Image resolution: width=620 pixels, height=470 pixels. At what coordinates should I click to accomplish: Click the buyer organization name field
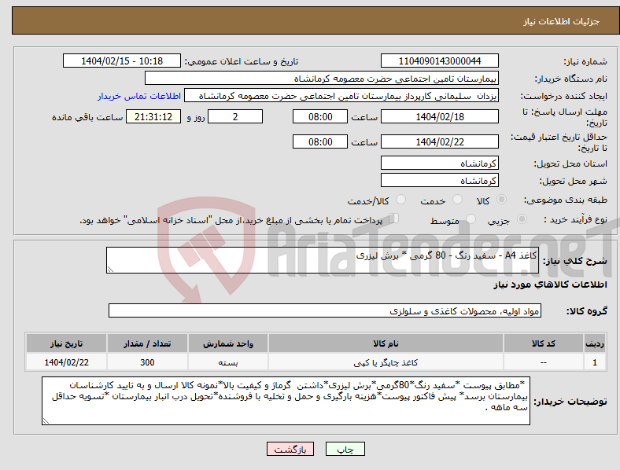pyautogui.click(x=322, y=78)
